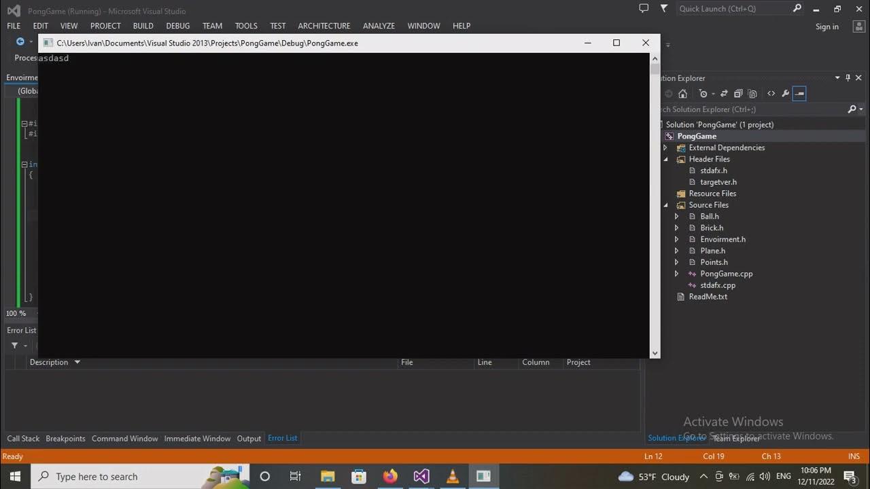Open Windows Start menu
This screenshot has height=489, width=870.
pyautogui.click(x=15, y=476)
